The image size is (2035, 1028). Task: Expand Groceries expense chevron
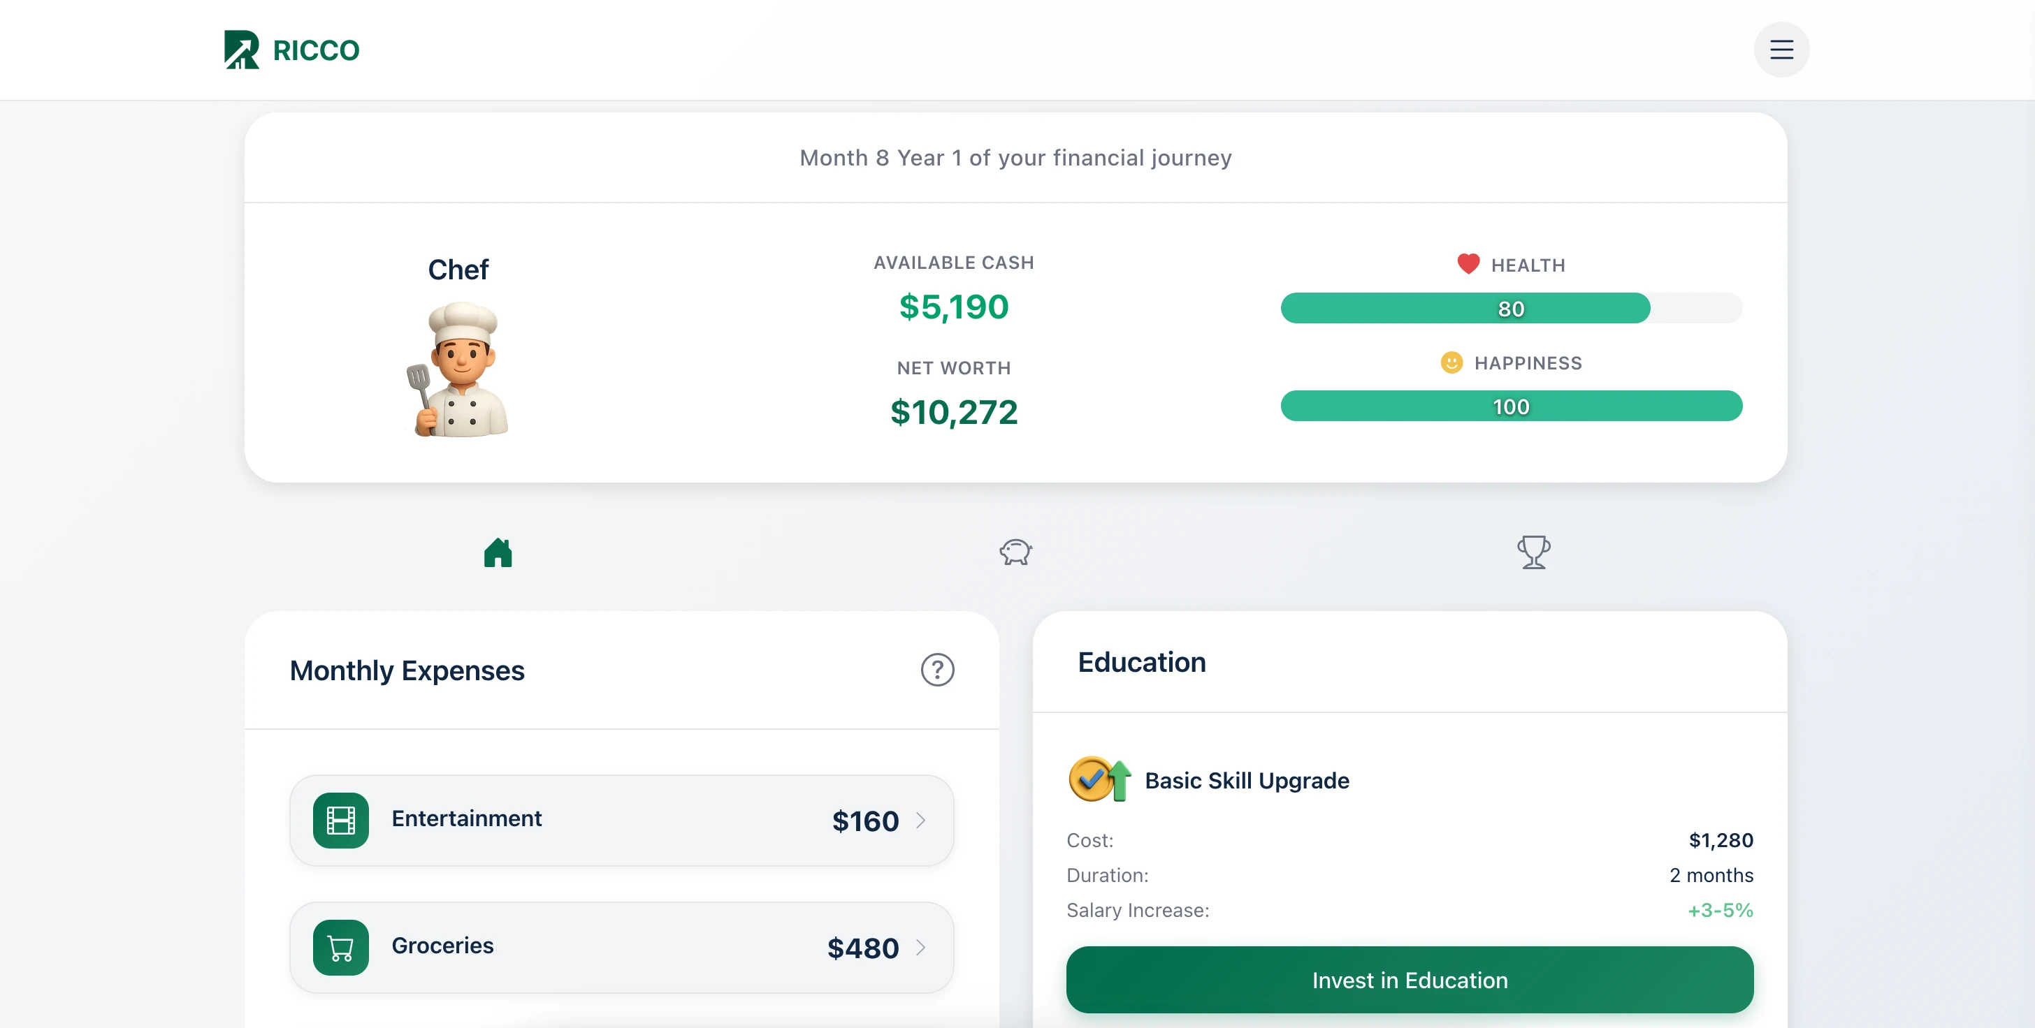click(x=920, y=948)
